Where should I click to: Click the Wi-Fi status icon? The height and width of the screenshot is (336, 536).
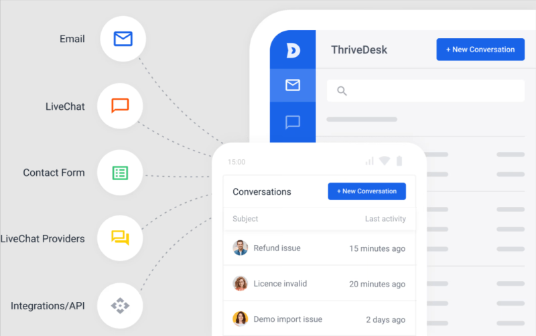385,161
